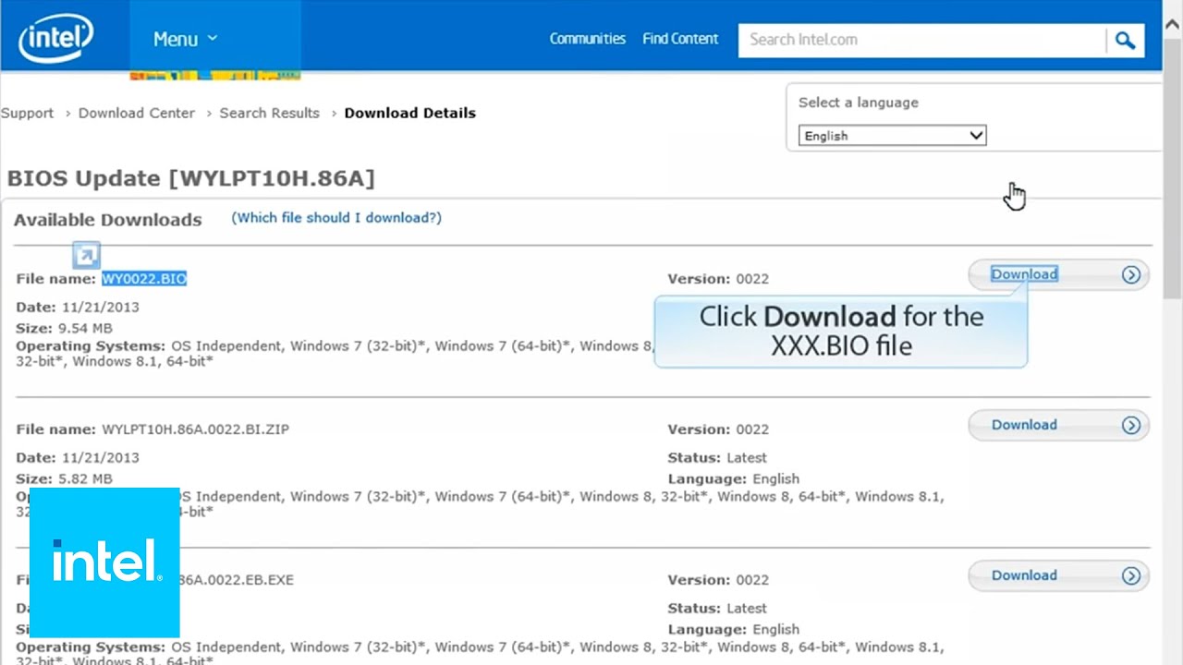Open the Menu dropdown

(185, 39)
